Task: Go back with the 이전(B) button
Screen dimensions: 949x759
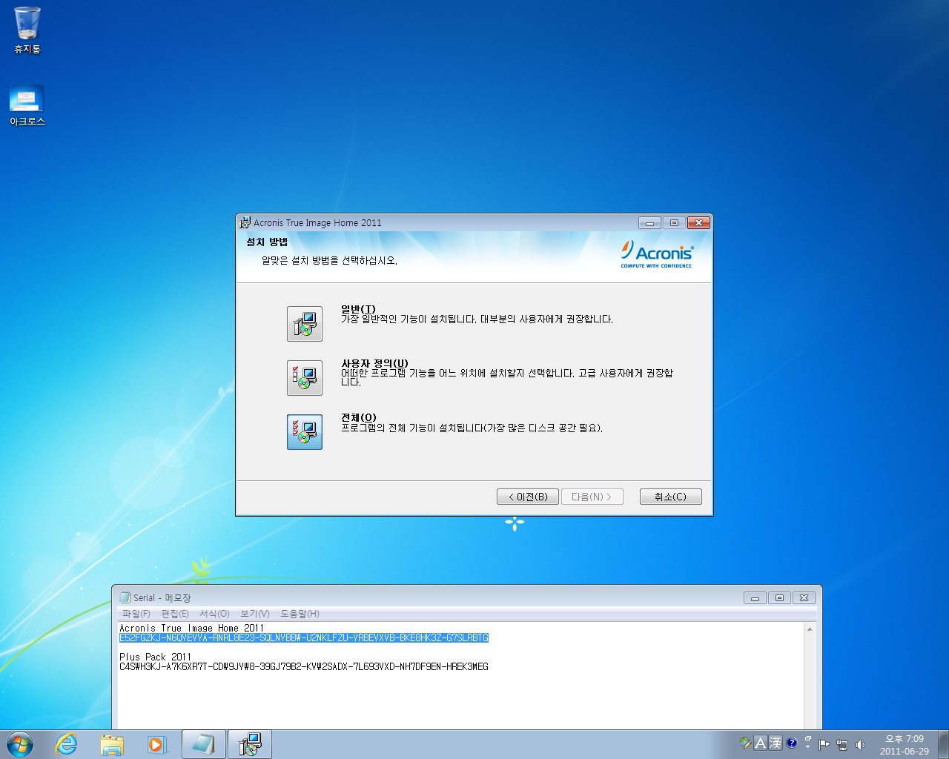Action: pyautogui.click(x=528, y=497)
